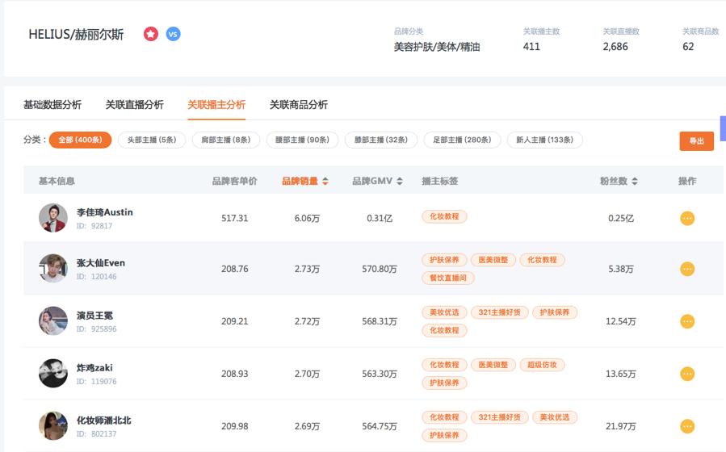This screenshot has width=726, height=452.
Task: Sort by 粉丝数 column
Action: [x=619, y=182]
